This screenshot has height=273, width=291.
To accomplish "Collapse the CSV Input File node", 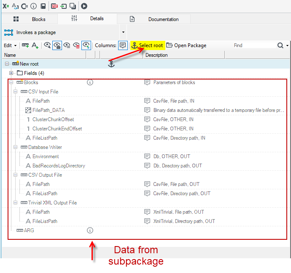I will 16,91.
